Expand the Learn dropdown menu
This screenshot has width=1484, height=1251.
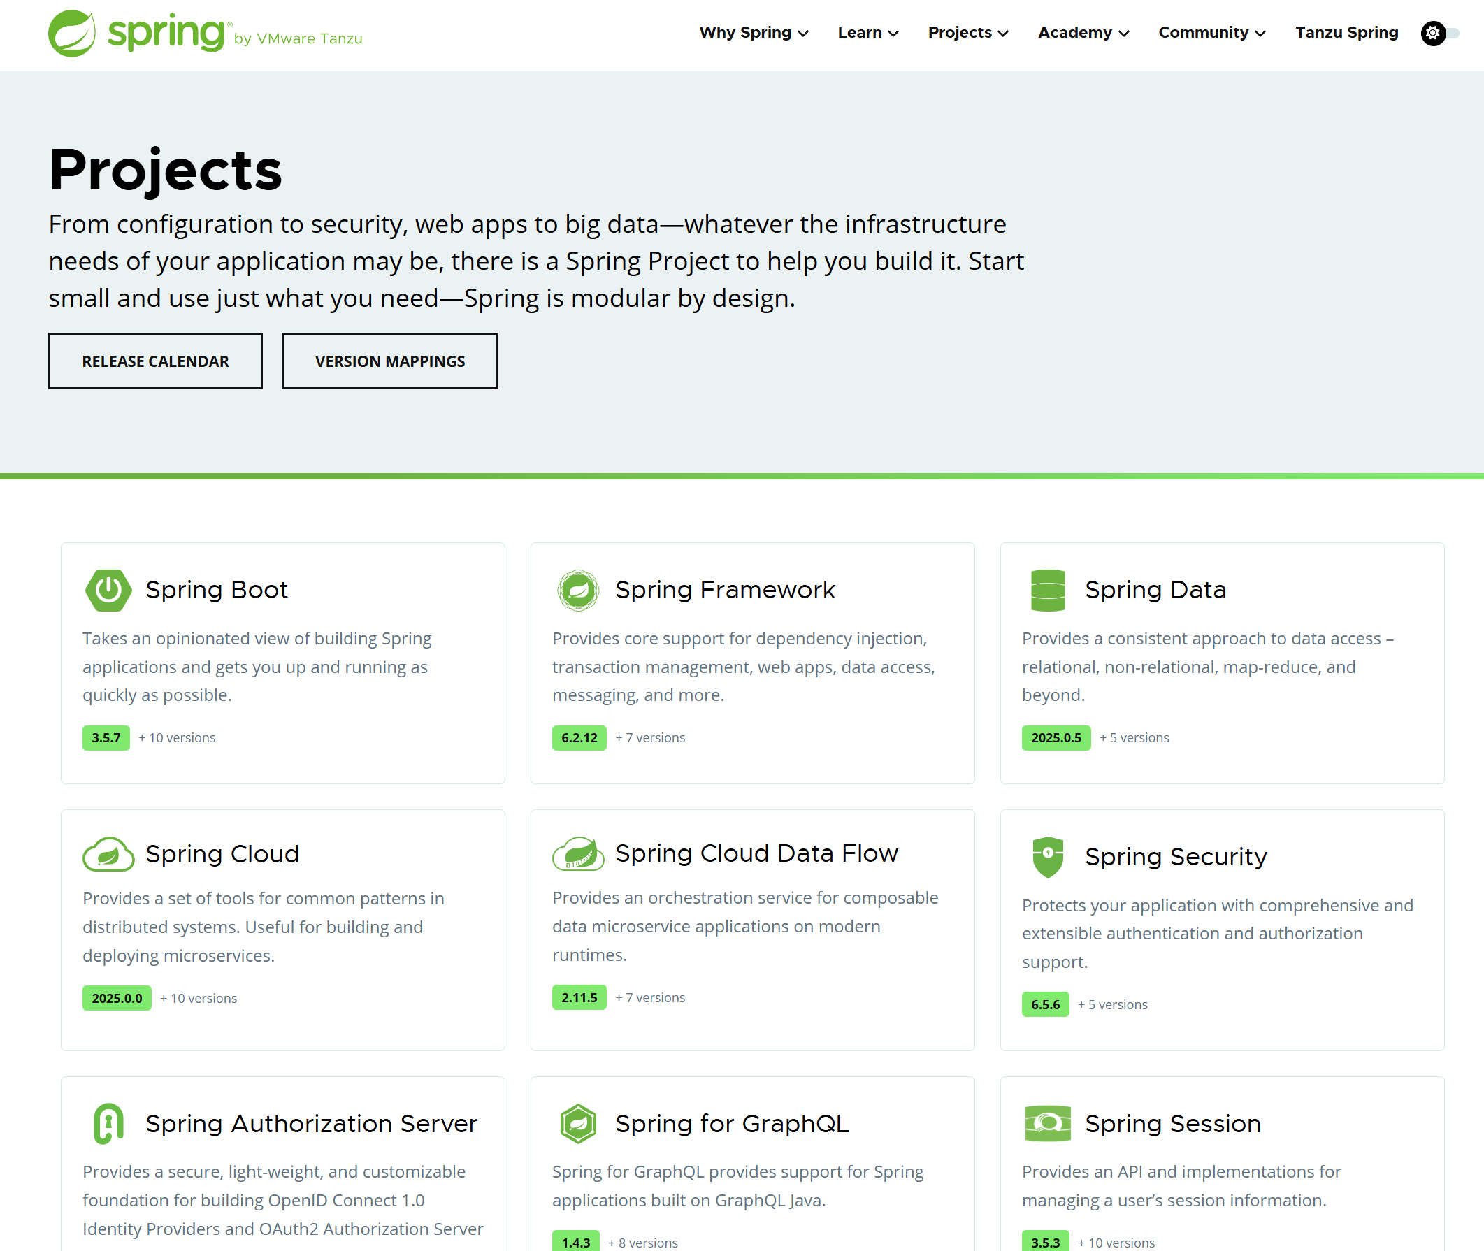867,33
